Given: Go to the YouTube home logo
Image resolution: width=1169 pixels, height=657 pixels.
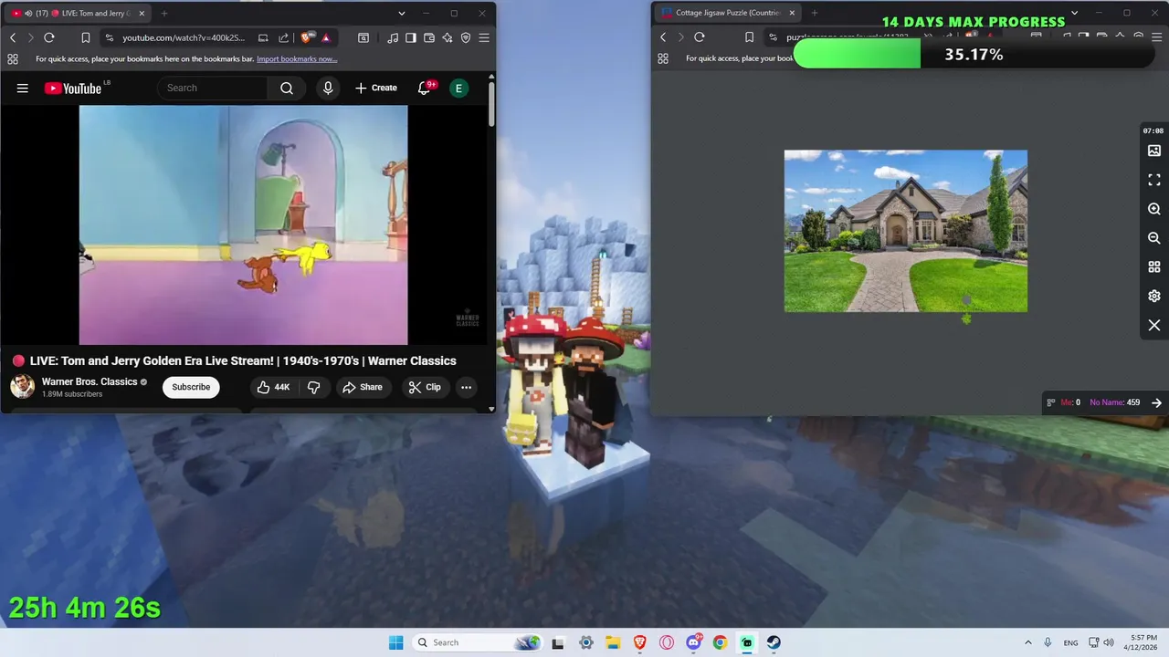Looking at the screenshot, I should [74, 89].
